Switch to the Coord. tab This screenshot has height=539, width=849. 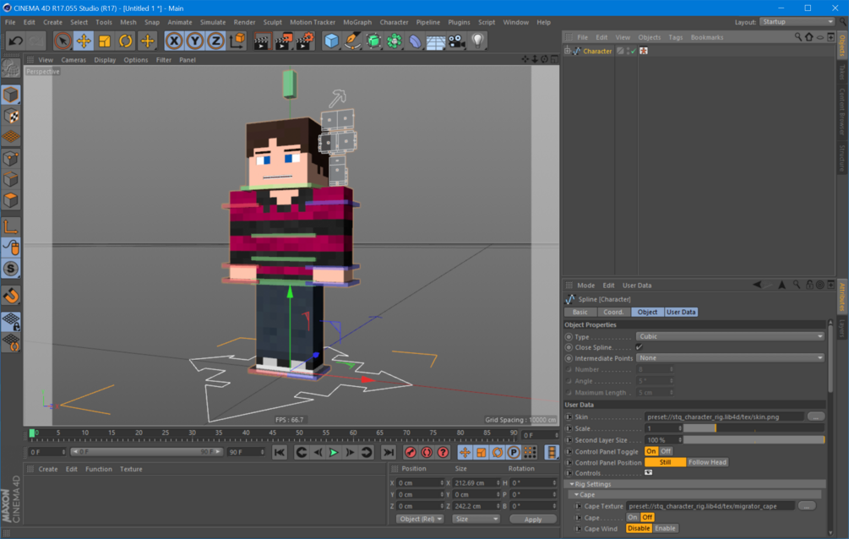pos(613,312)
